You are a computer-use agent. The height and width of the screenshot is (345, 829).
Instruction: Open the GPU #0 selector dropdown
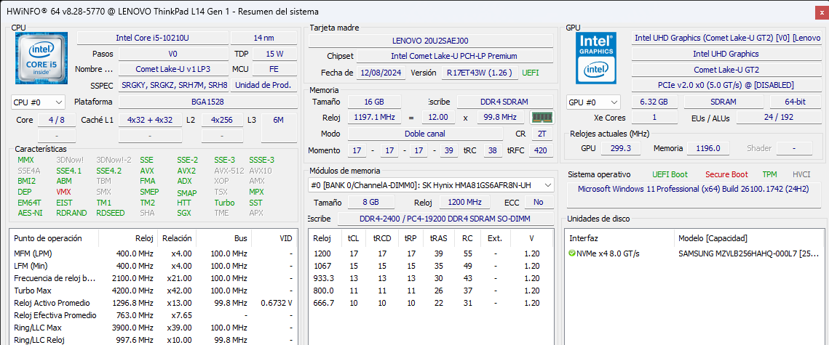tap(594, 102)
